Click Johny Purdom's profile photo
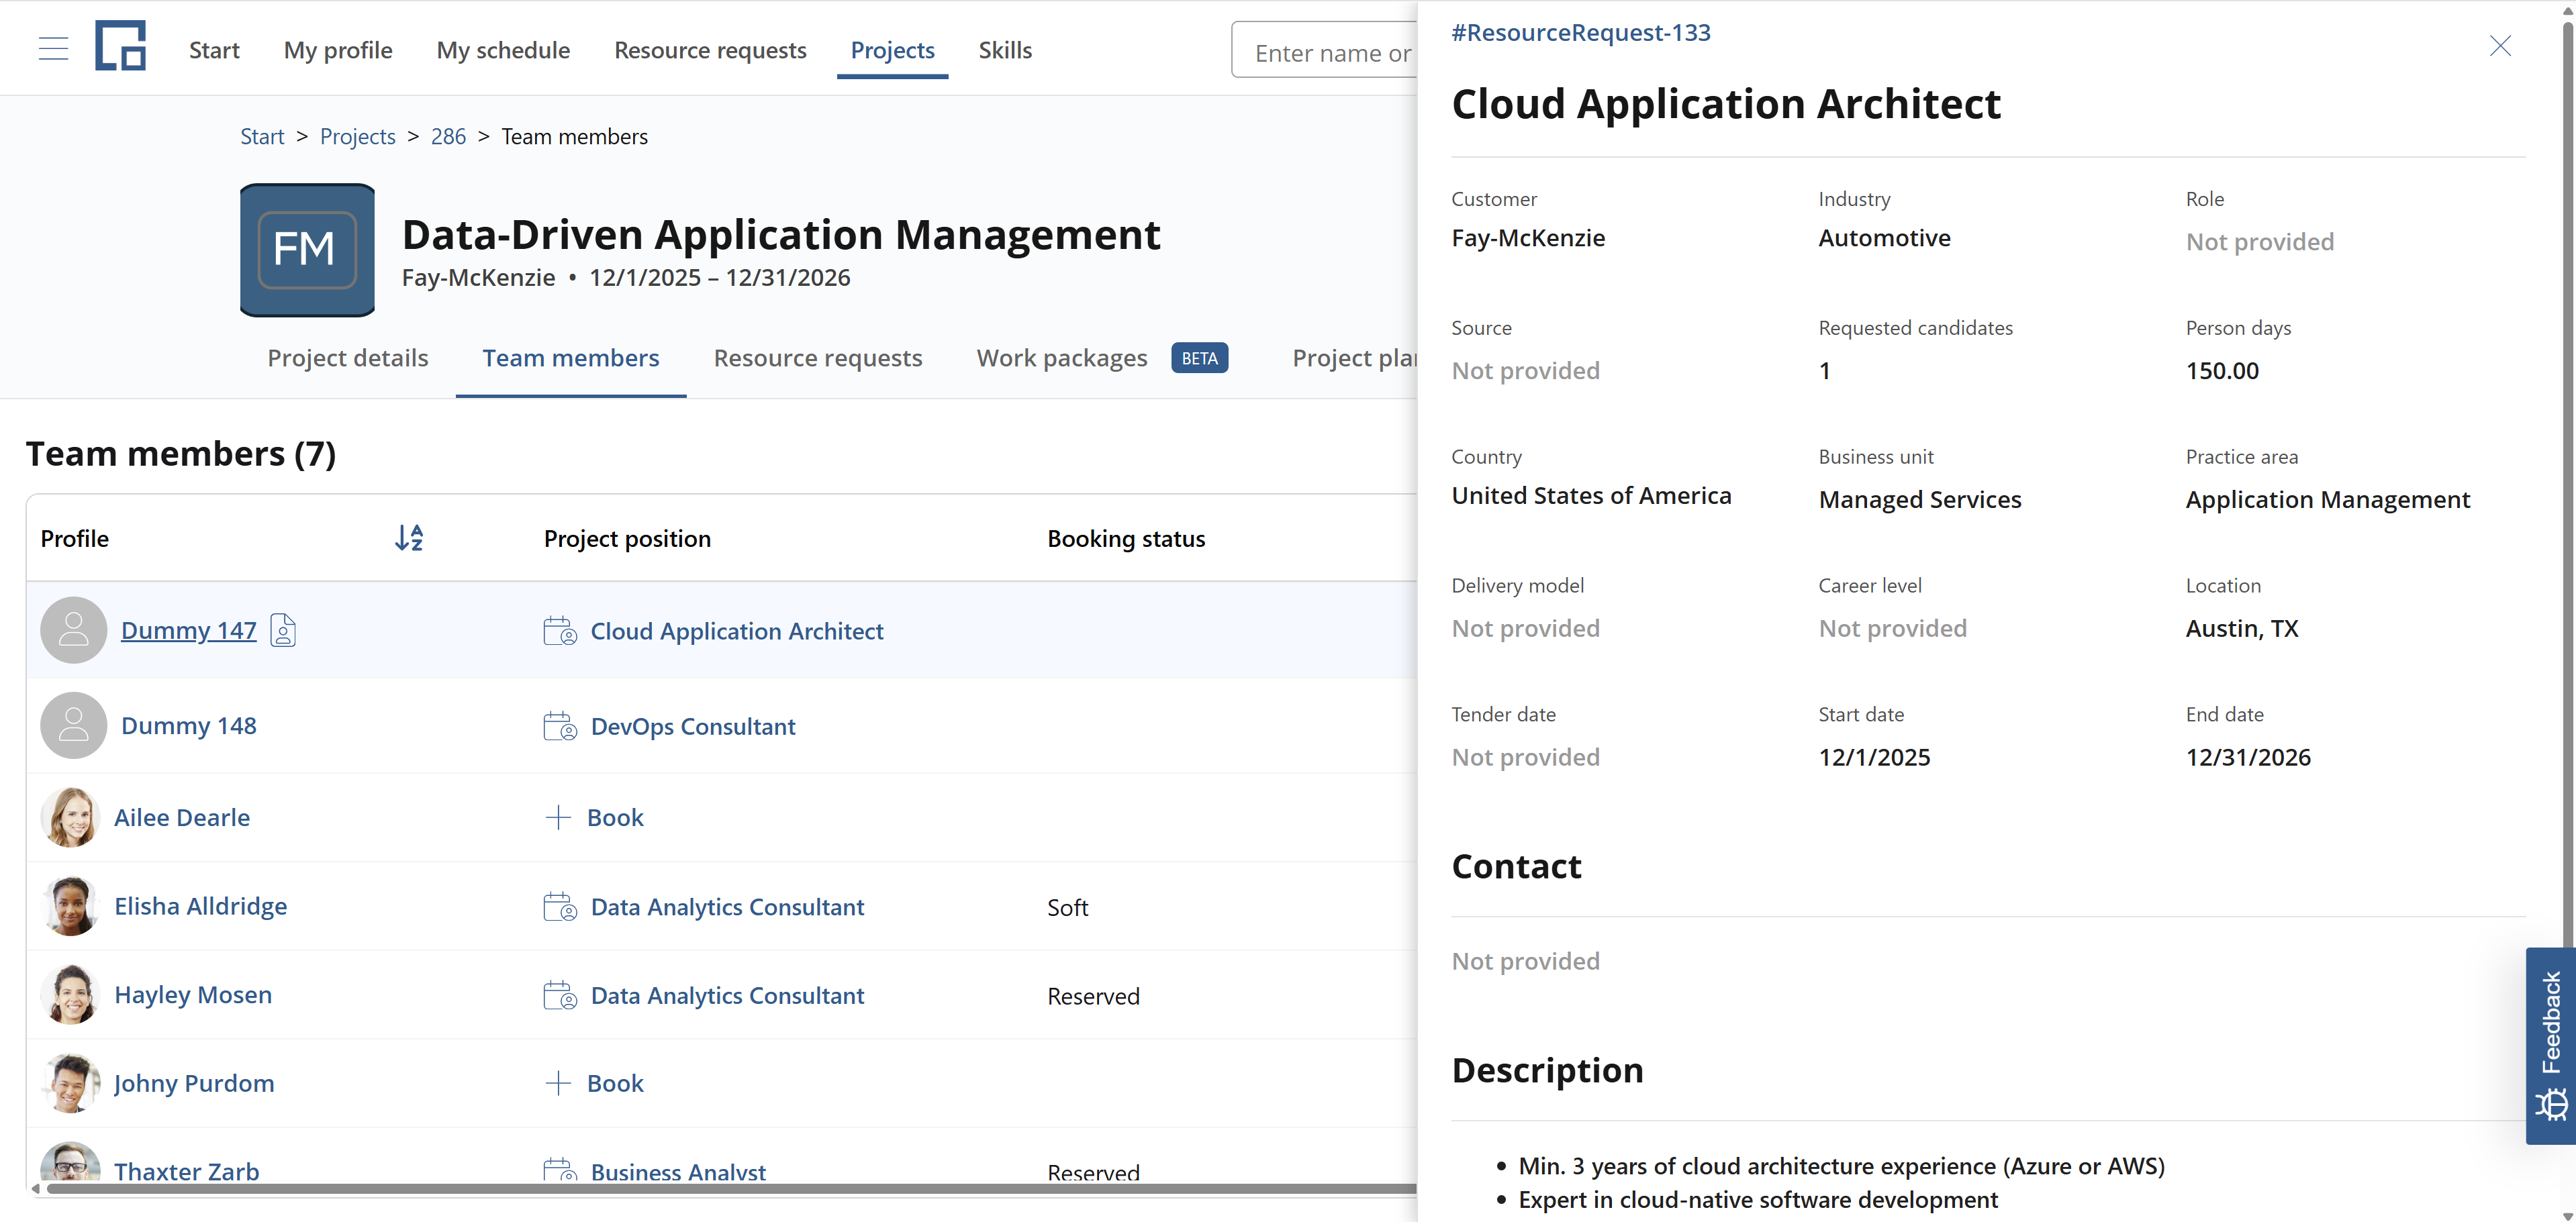This screenshot has width=2576, height=1222. [70, 1083]
